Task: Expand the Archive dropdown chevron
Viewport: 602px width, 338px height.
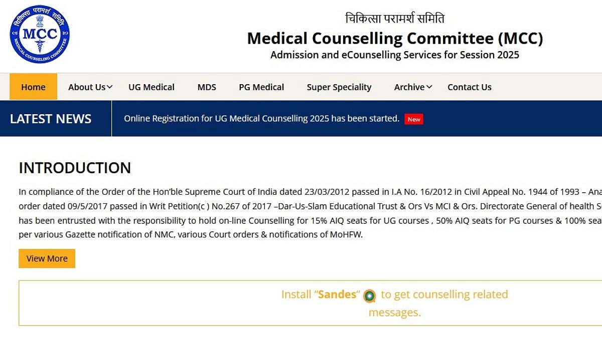Action: coord(429,87)
